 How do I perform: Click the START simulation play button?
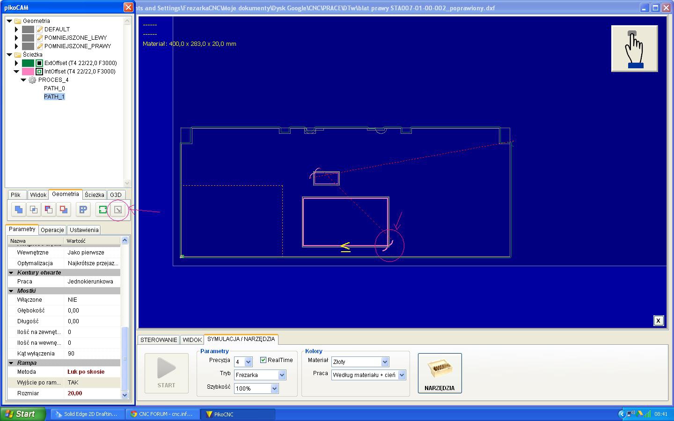[x=166, y=373]
